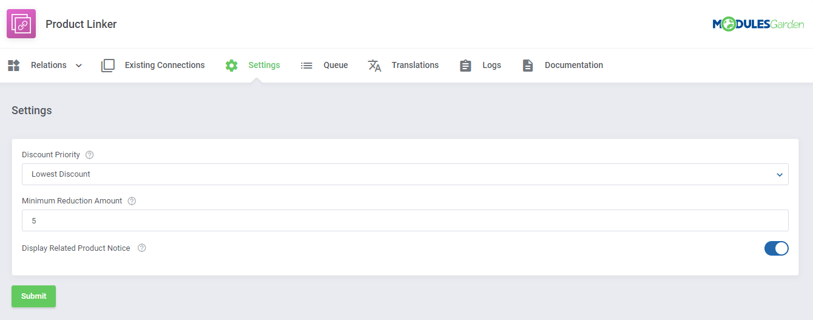Click the Logs clipboard icon
The height and width of the screenshot is (320, 813).
pos(465,66)
